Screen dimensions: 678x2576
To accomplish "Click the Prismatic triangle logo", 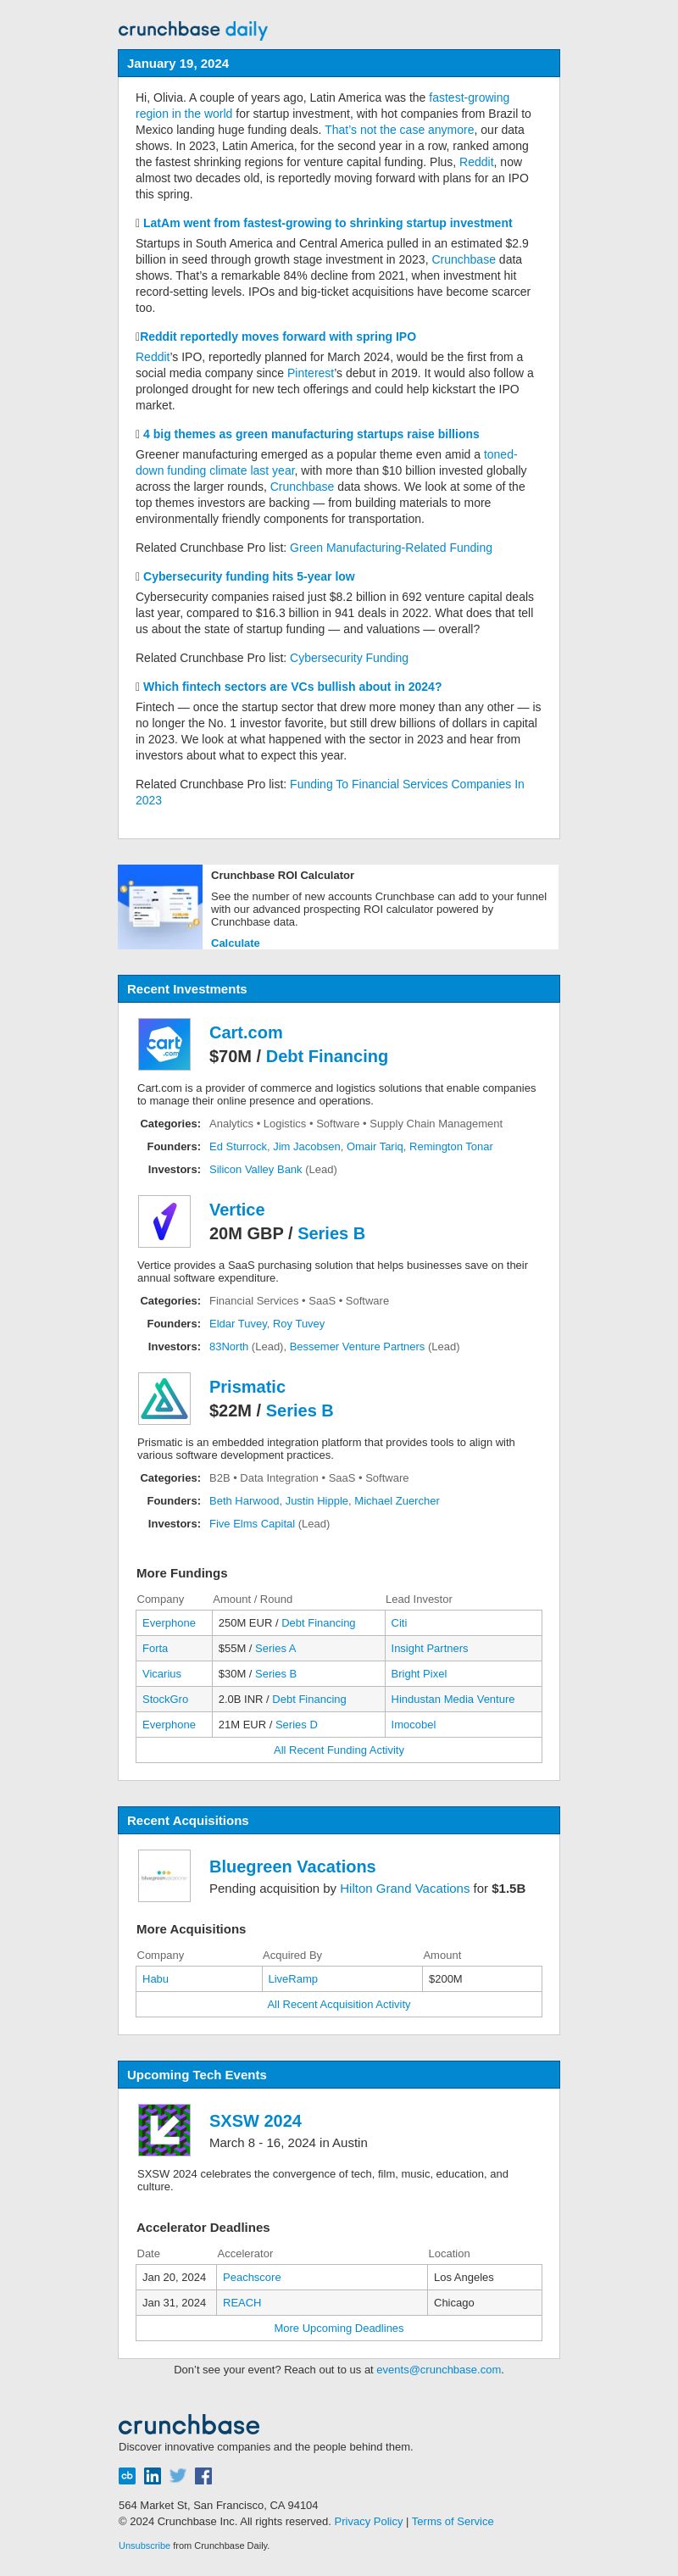I will tap(164, 1398).
